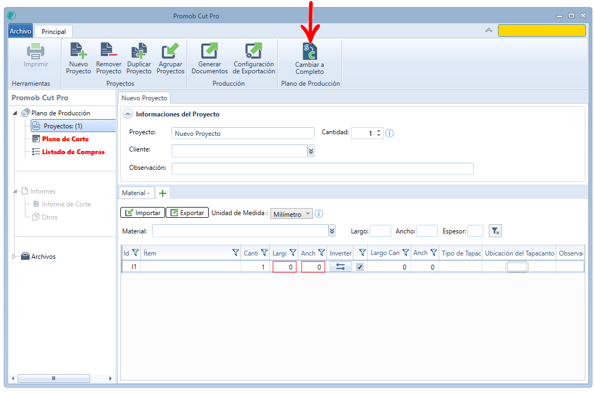The height and width of the screenshot is (393, 594).
Task: Click the Tipo de Tapac column header
Action: point(461,252)
